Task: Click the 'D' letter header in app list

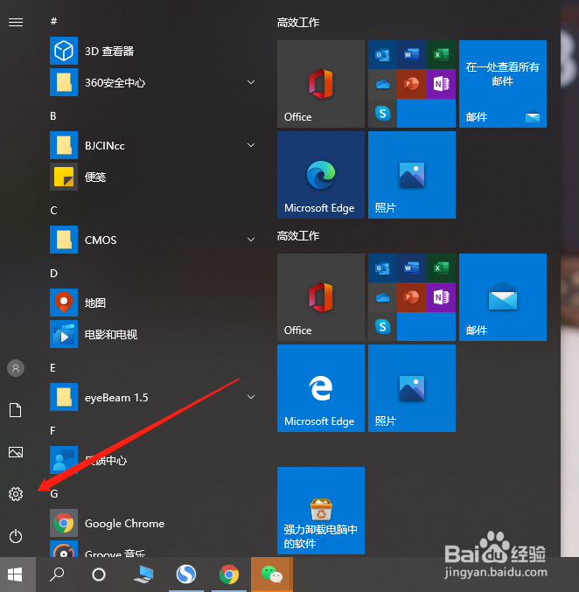Action: click(53, 274)
